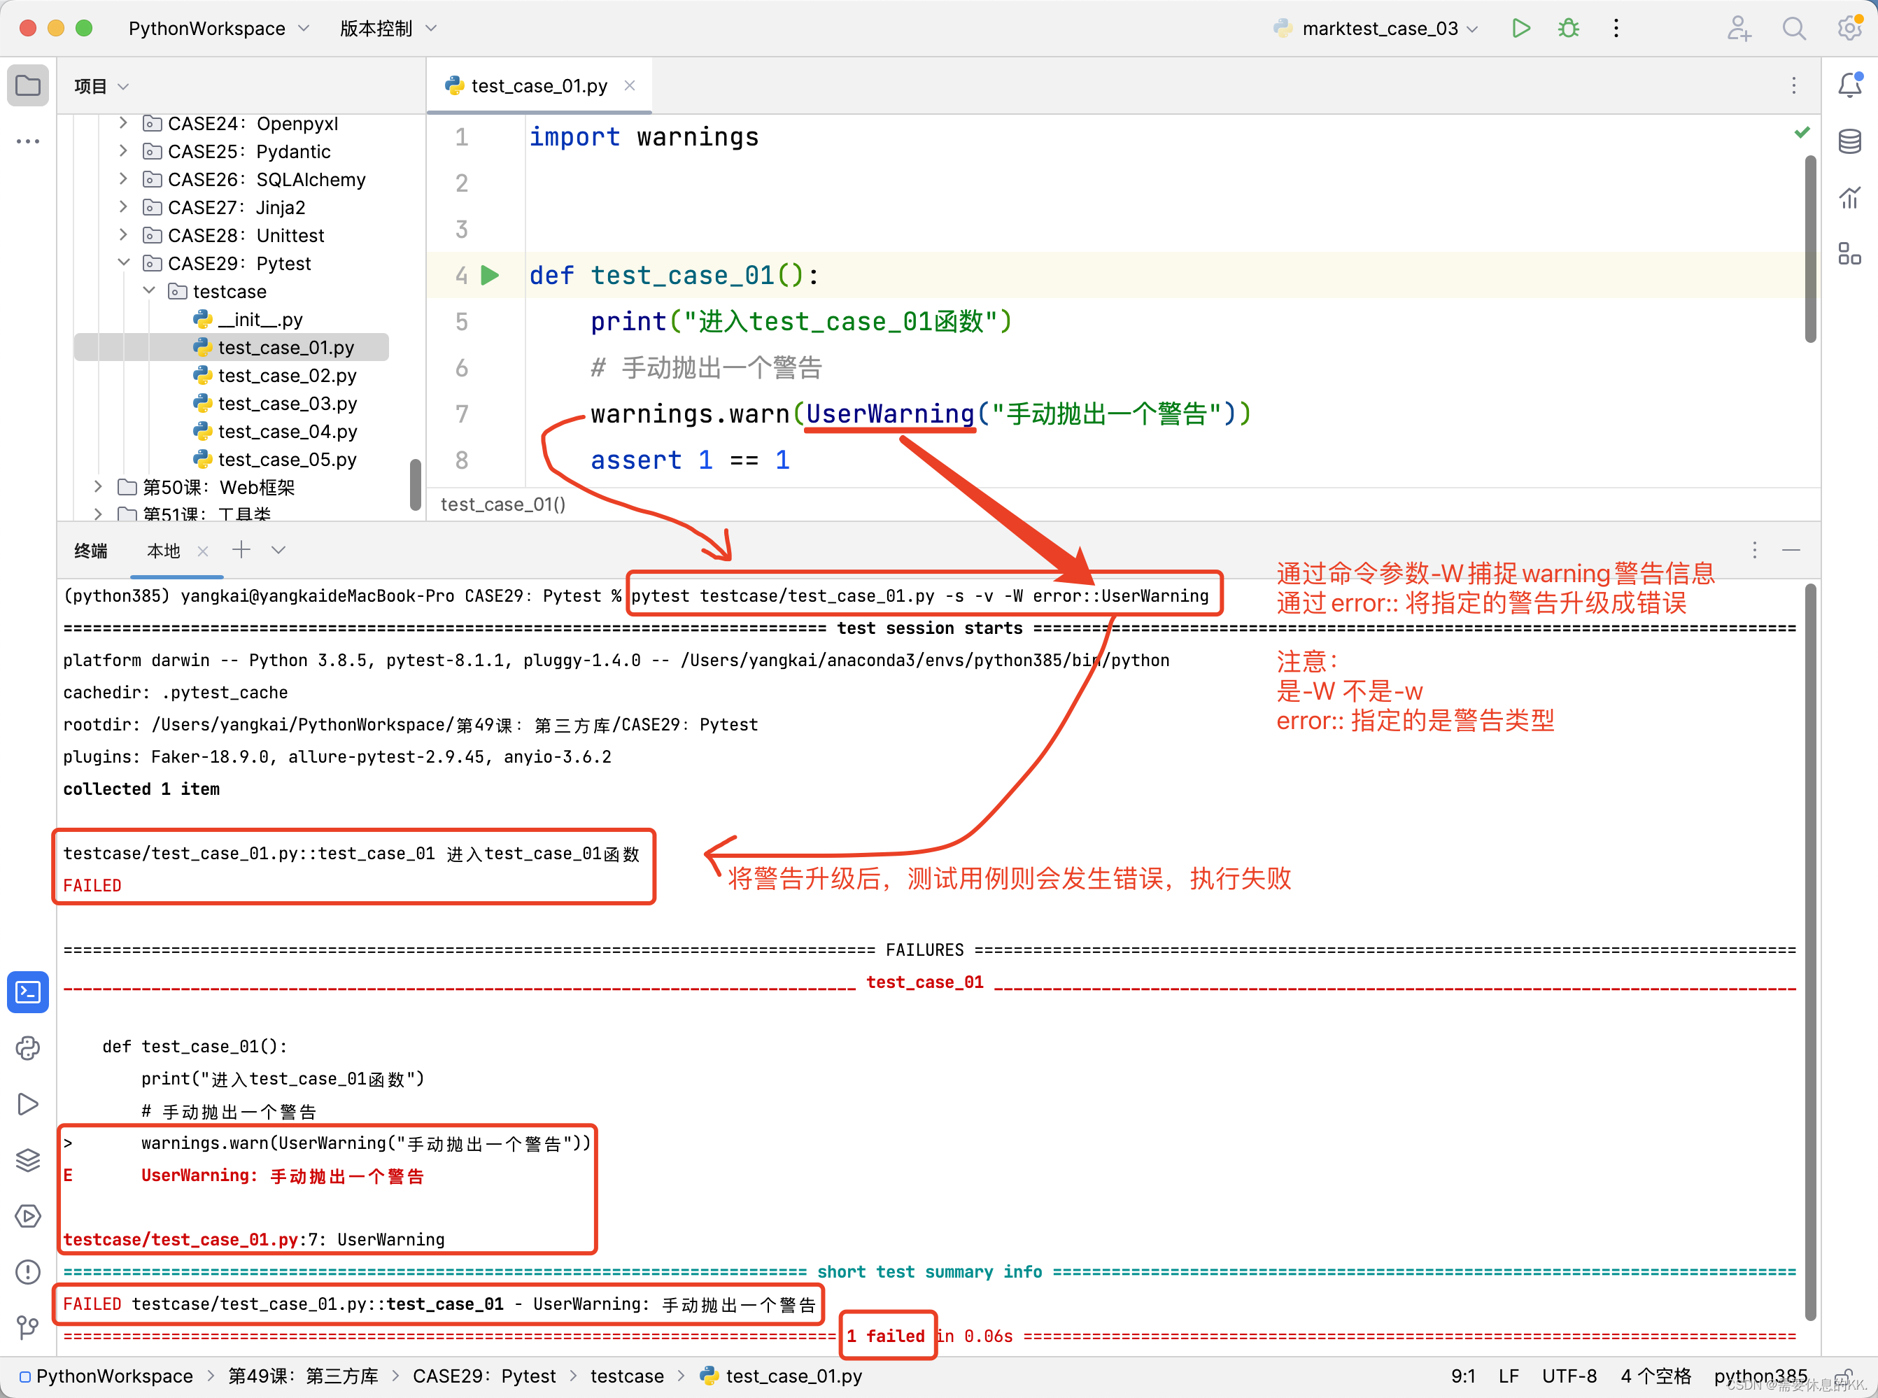Open the Notifications bell icon
The width and height of the screenshot is (1878, 1398).
pyautogui.click(x=1850, y=85)
